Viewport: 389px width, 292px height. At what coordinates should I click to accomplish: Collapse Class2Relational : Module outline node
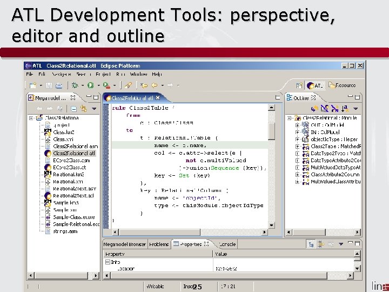point(289,118)
